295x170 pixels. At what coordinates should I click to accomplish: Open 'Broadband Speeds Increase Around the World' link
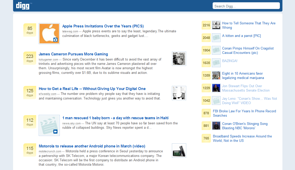pos(242,138)
